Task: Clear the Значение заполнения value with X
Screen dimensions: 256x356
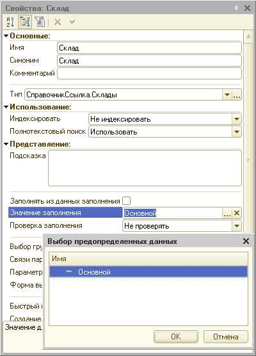Action: pos(237,213)
